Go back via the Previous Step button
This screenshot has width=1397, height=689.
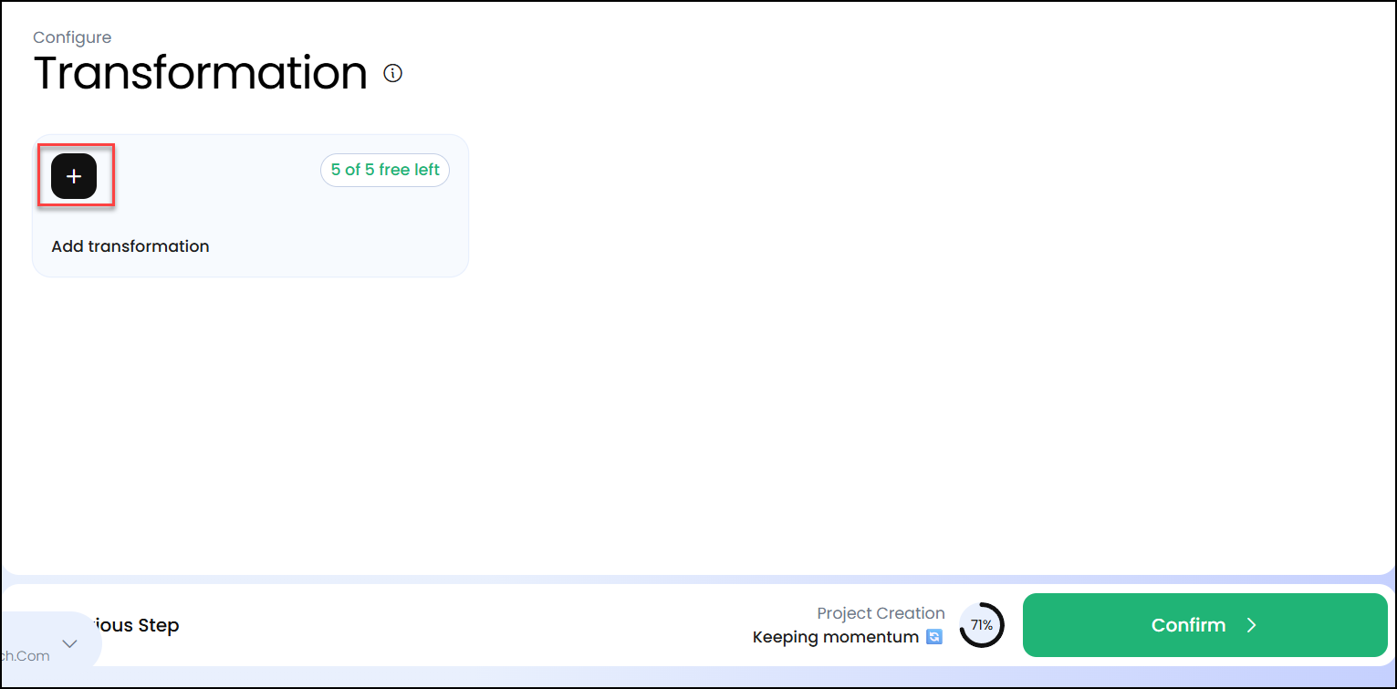pos(137,625)
